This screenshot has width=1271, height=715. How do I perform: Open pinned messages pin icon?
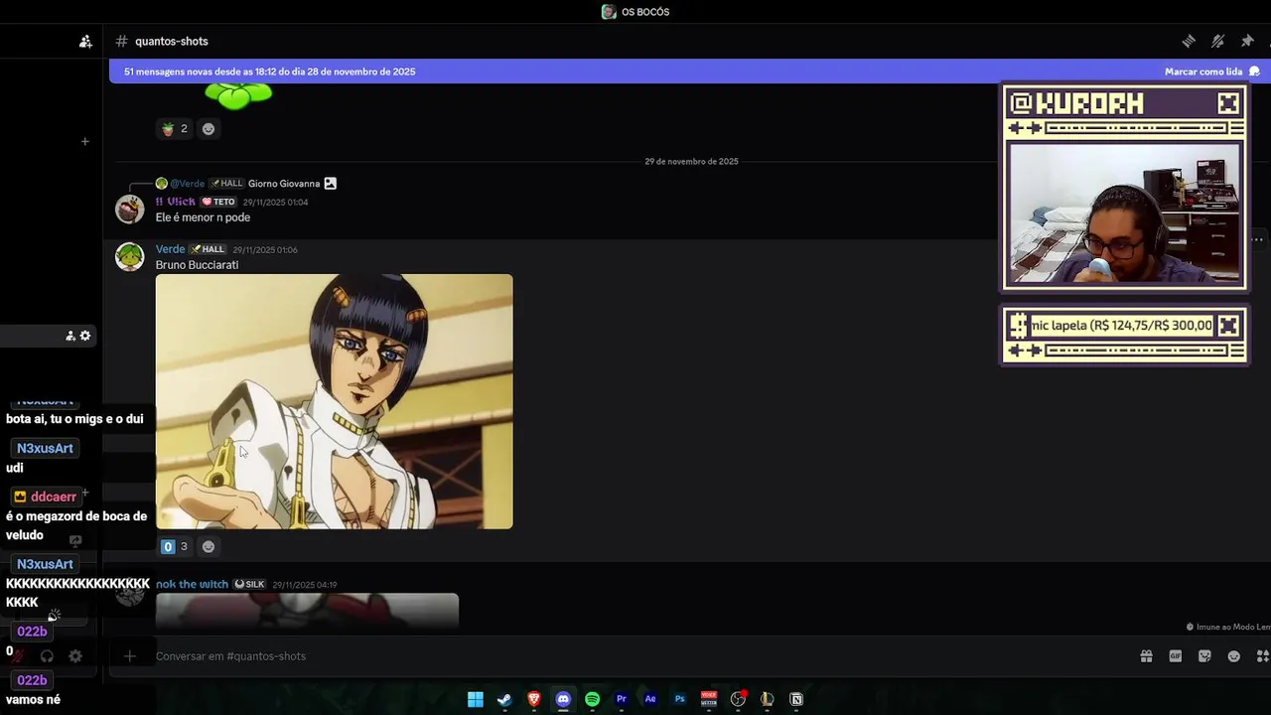(x=1247, y=41)
